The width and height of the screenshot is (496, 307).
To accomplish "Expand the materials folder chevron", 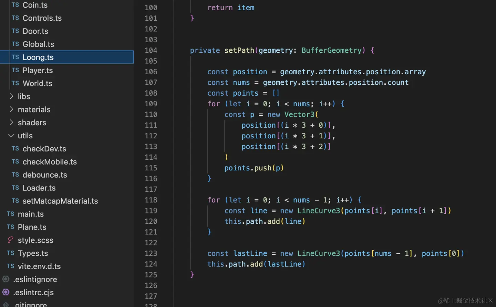I will tap(11, 109).
